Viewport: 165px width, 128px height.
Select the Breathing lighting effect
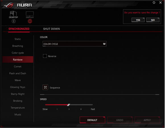pos(18,46)
